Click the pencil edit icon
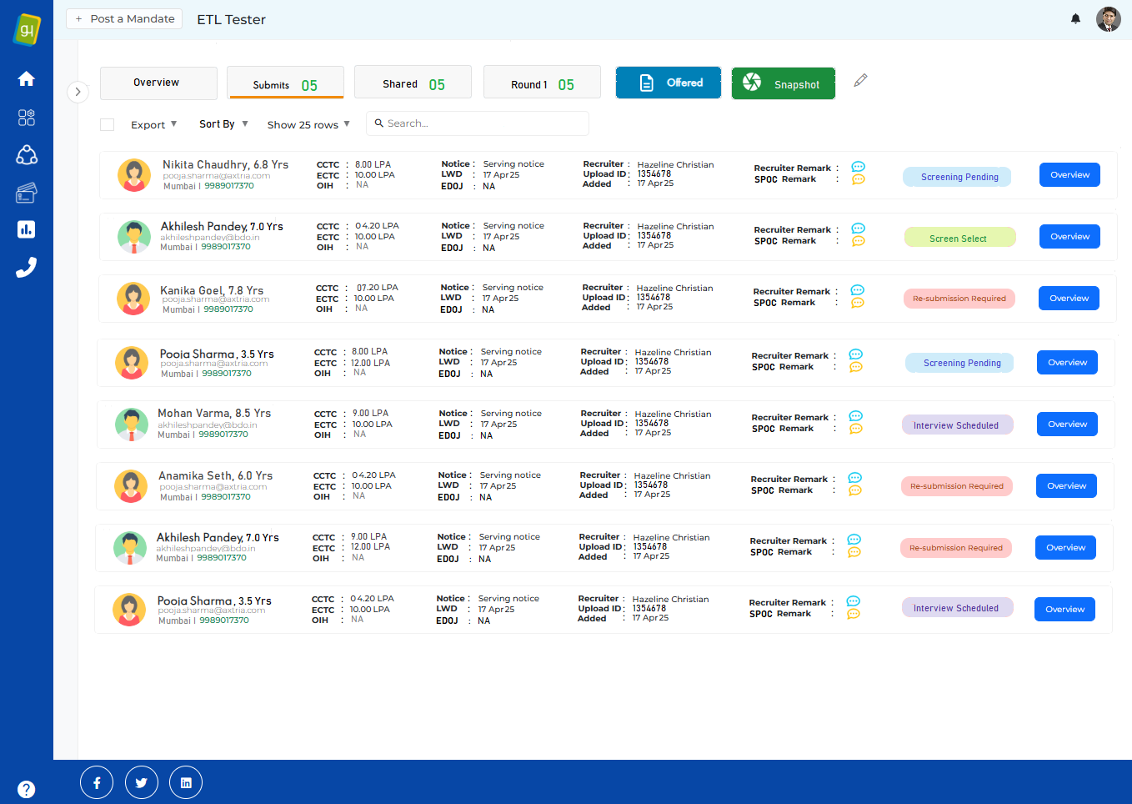Viewport: 1132px width, 804px height. click(860, 80)
